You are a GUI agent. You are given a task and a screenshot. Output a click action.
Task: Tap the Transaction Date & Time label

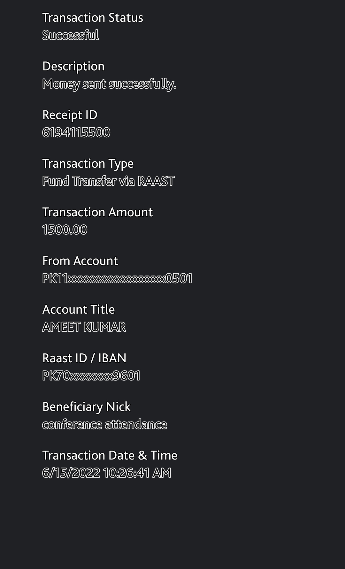(110, 455)
